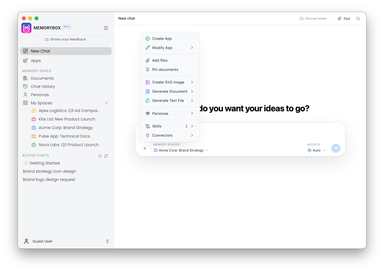
Task: Click the Generate Document page icon
Action: point(148,91)
